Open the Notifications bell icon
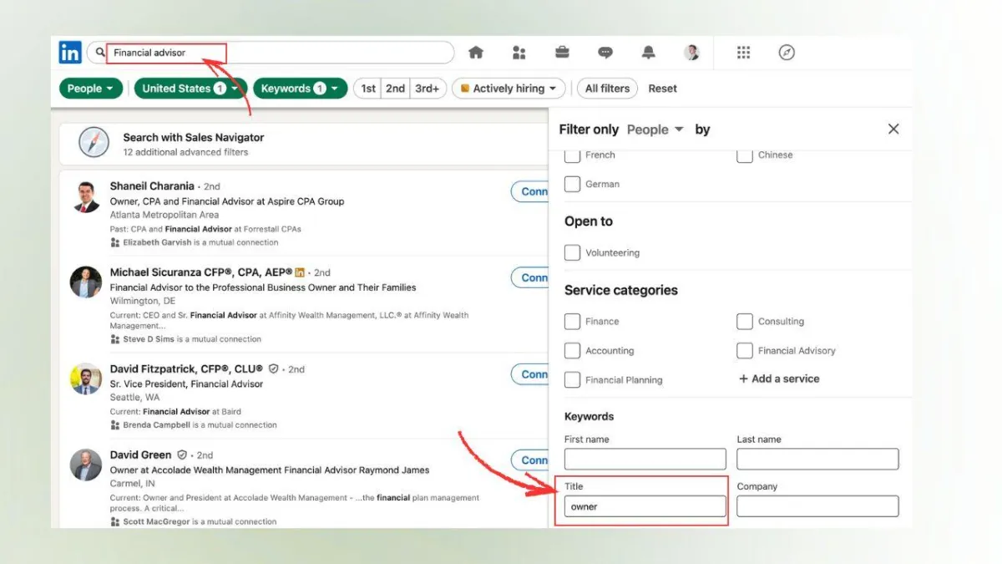The image size is (1002, 564). [x=649, y=53]
